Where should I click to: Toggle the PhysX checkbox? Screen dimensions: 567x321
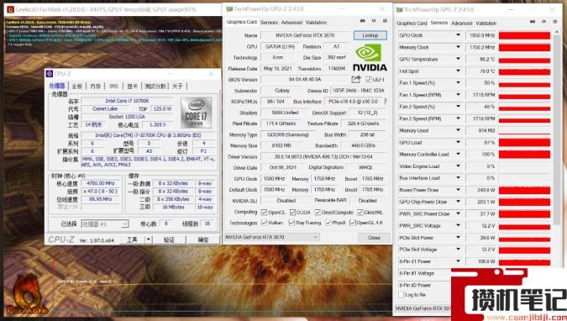tap(328, 223)
